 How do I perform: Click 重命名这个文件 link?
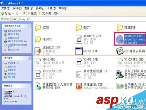point(14,31)
